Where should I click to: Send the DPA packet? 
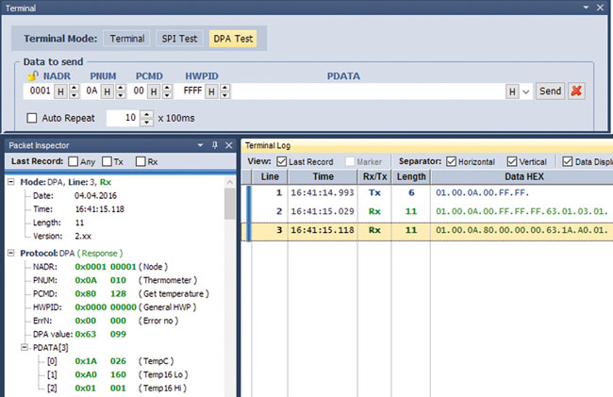550,91
